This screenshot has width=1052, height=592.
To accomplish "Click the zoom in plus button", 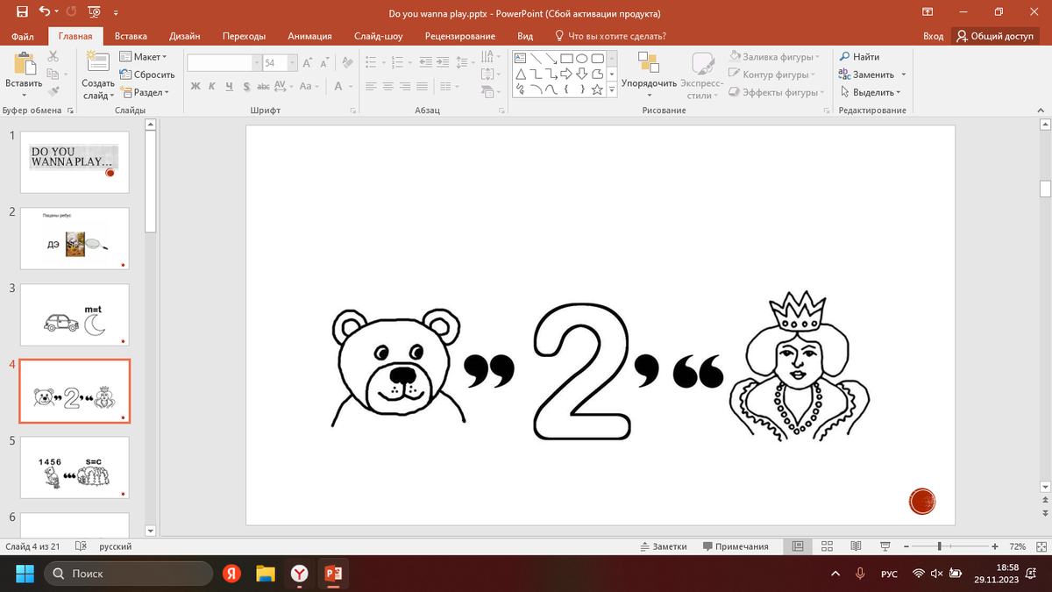I will point(993,546).
